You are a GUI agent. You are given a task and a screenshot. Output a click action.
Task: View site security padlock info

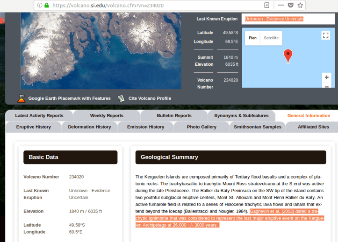tap(47, 5)
